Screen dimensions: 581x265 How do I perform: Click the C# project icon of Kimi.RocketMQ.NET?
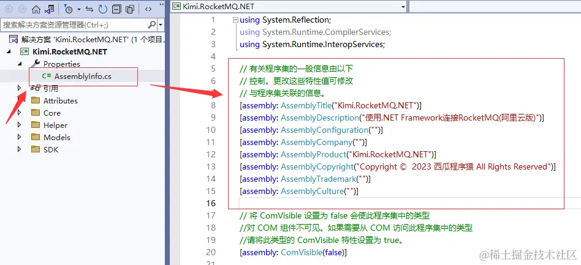pos(25,52)
